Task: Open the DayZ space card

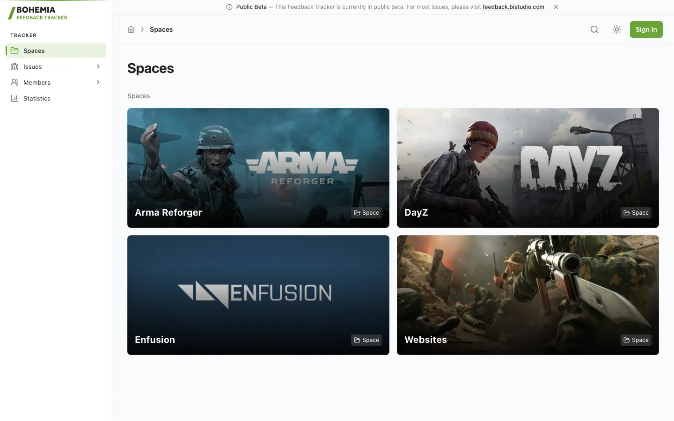Action: pyautogui.click(x=528, y=168)
